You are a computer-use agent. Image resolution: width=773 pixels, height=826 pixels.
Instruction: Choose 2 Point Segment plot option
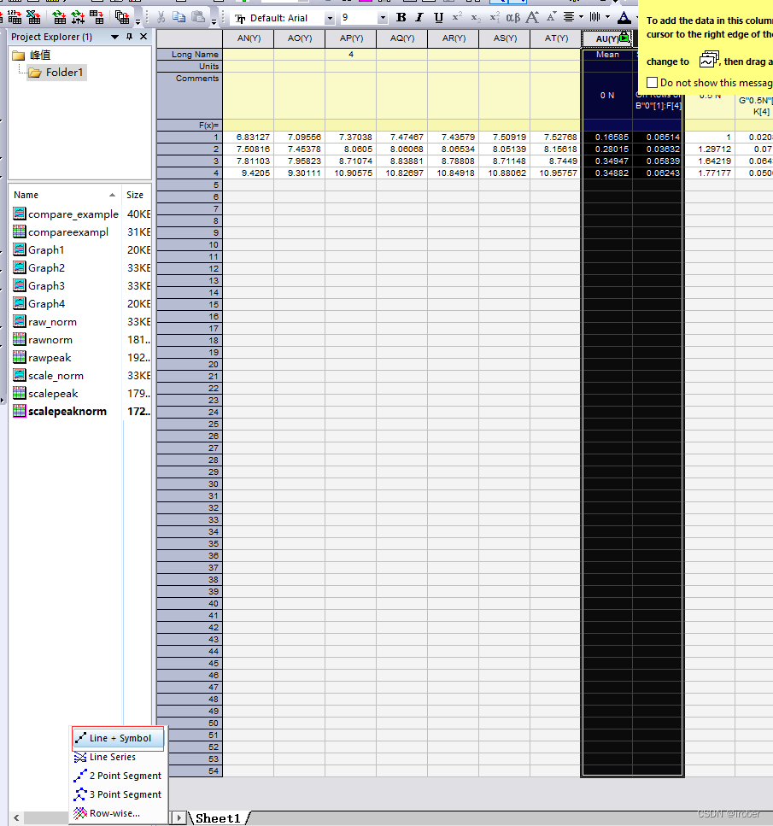click(118, 776)
